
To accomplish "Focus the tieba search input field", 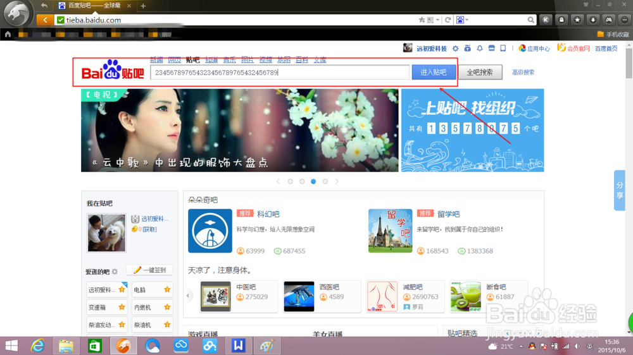I will click(x=280, y=73).
